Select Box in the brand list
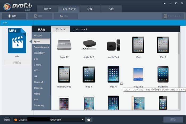The width and height of the screenshot is (186, 124). (41, 59)
